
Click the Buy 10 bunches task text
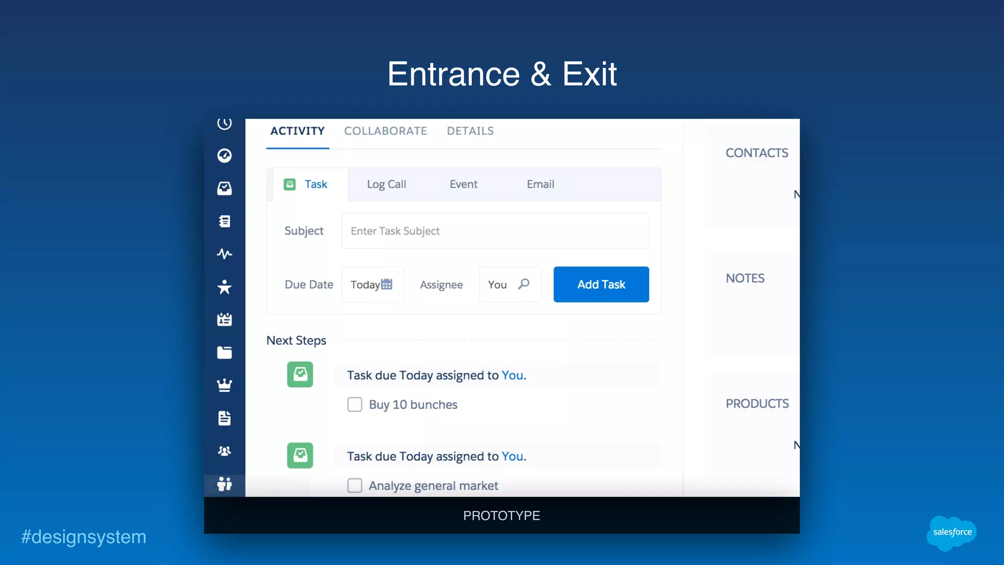click(x=413, y=405)
